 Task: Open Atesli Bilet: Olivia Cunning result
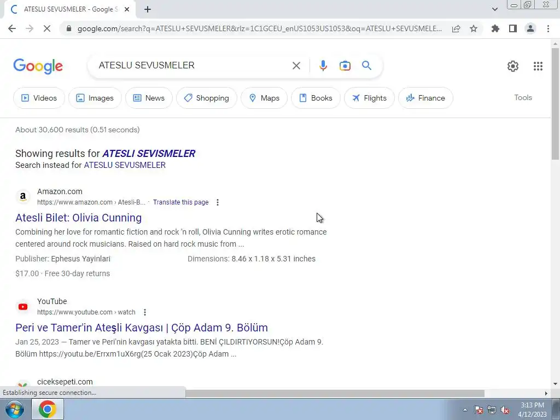(79, 218)
